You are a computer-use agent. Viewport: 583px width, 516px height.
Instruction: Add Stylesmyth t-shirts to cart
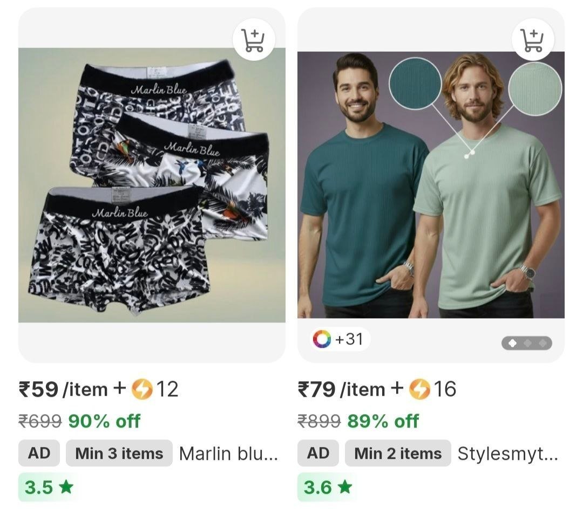[533, 39]
